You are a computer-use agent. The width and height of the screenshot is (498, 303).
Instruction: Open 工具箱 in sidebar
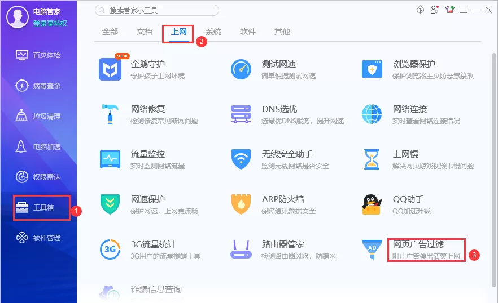tap(38, 208)
